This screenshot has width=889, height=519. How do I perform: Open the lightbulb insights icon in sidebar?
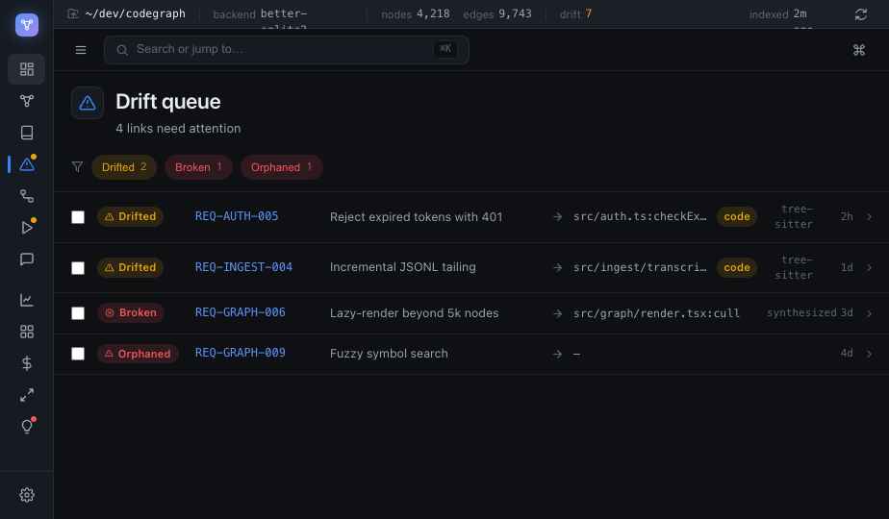[x=27, y=426]
